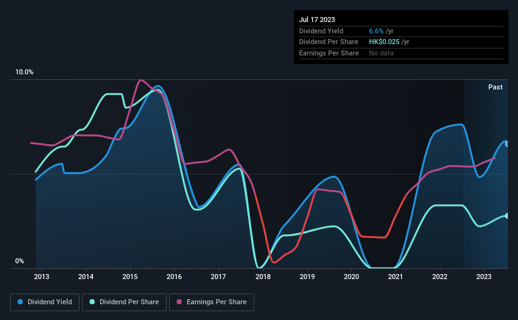
Task: Toggle the Earnings Per Share legend button
Action: point(211,302)
